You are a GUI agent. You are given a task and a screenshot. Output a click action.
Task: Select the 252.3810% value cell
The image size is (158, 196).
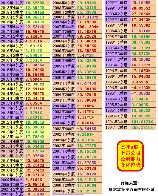coord(143,127)
